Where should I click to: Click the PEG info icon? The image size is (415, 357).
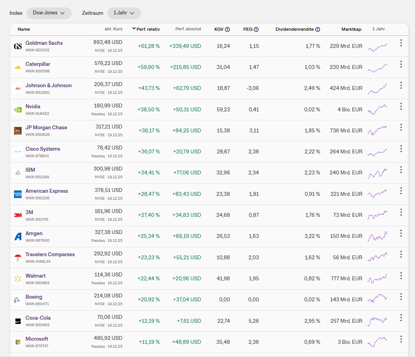pyautogui.click(x=256, y=29)
